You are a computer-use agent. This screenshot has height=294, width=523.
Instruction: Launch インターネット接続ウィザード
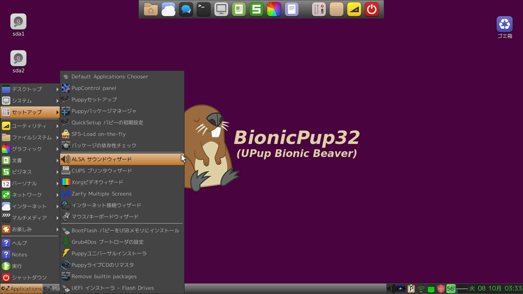point(122,205)
